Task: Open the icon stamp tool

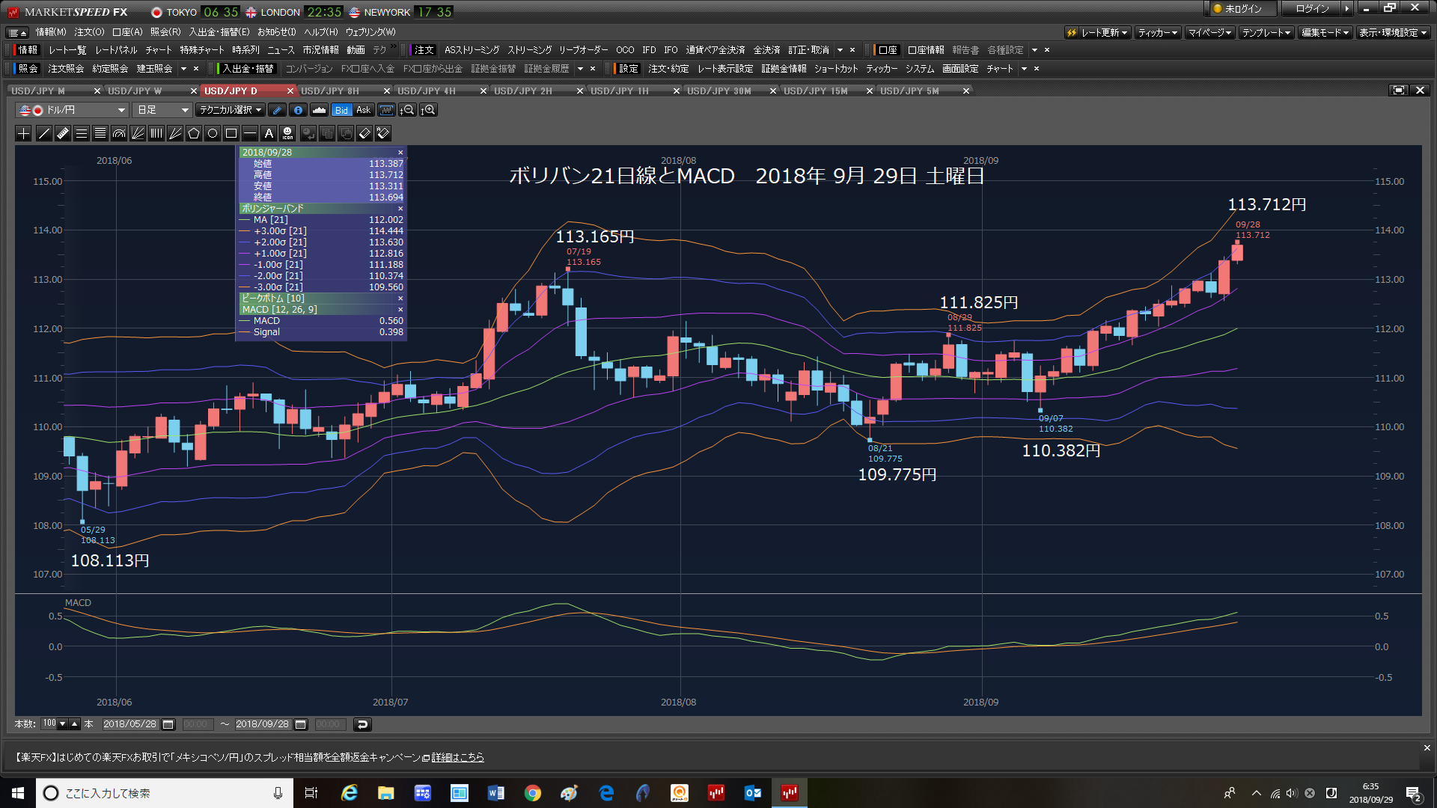Action: pos(287,133)
